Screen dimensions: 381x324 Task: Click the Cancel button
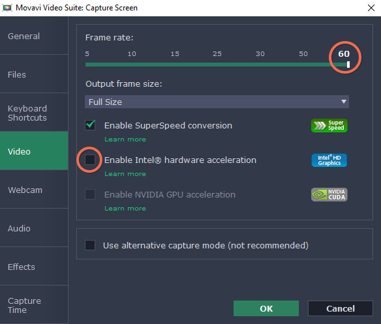341,308
